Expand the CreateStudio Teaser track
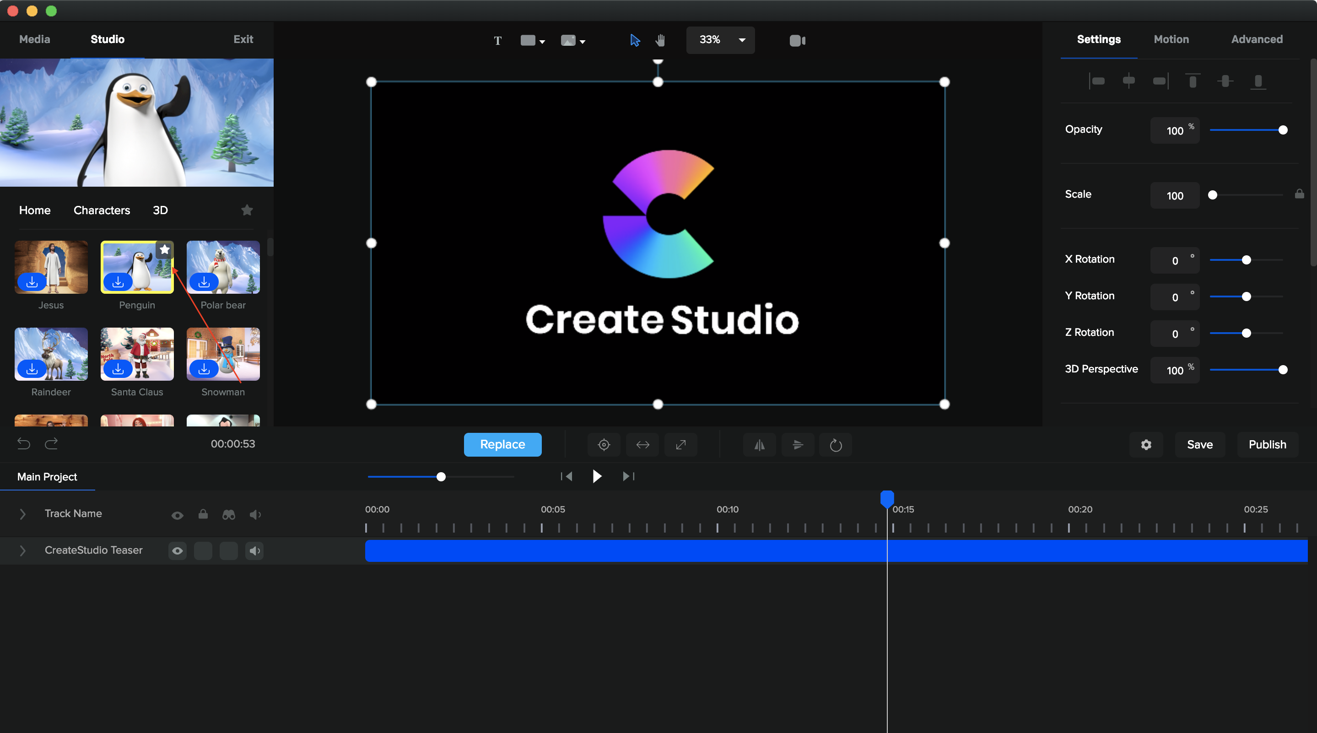 (x=22, y=550)
